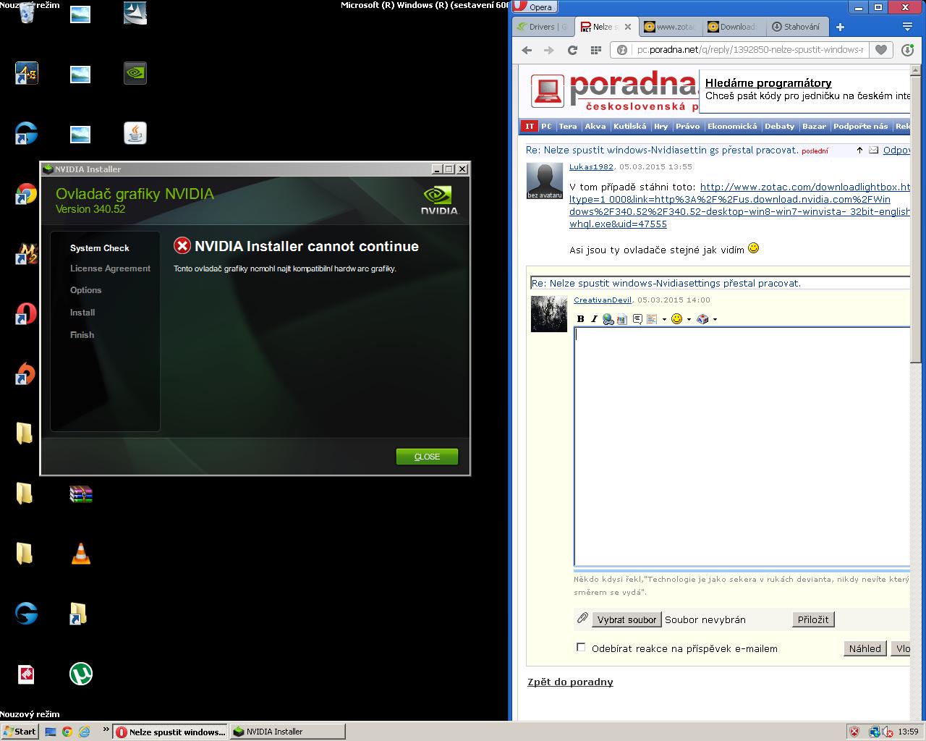Click the Italic formatting icon in reply editor
The height and width of the screenshot is (741, 926).
pos(594,319)
